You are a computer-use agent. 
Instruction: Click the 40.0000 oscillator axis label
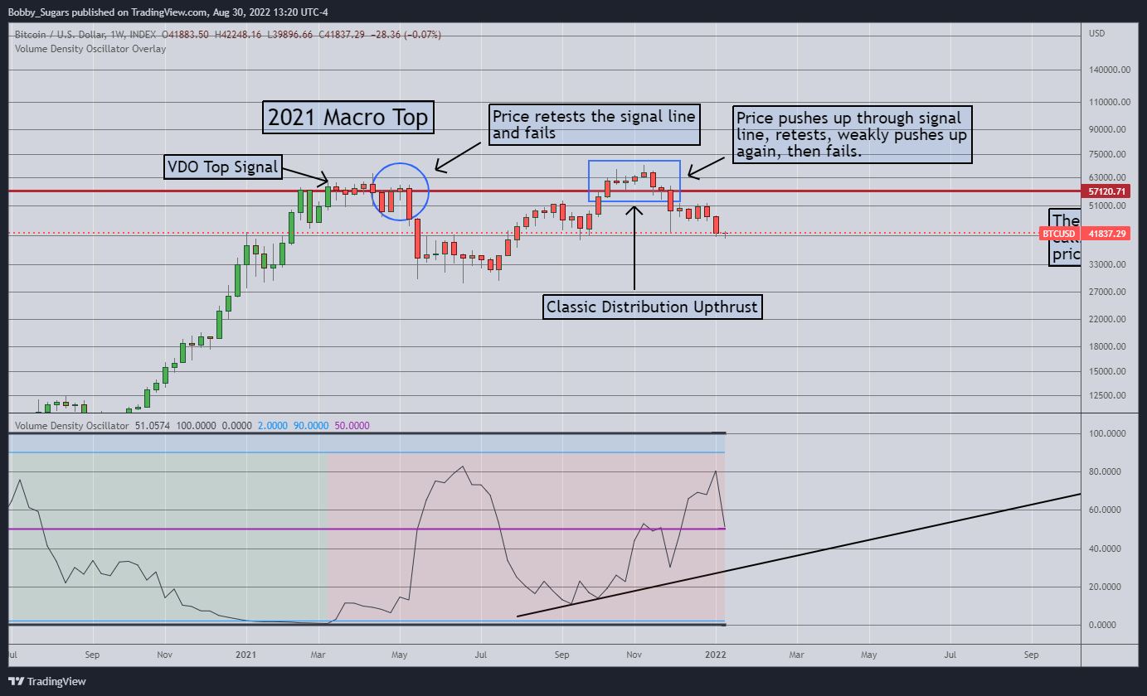[x=1107, y=549]
